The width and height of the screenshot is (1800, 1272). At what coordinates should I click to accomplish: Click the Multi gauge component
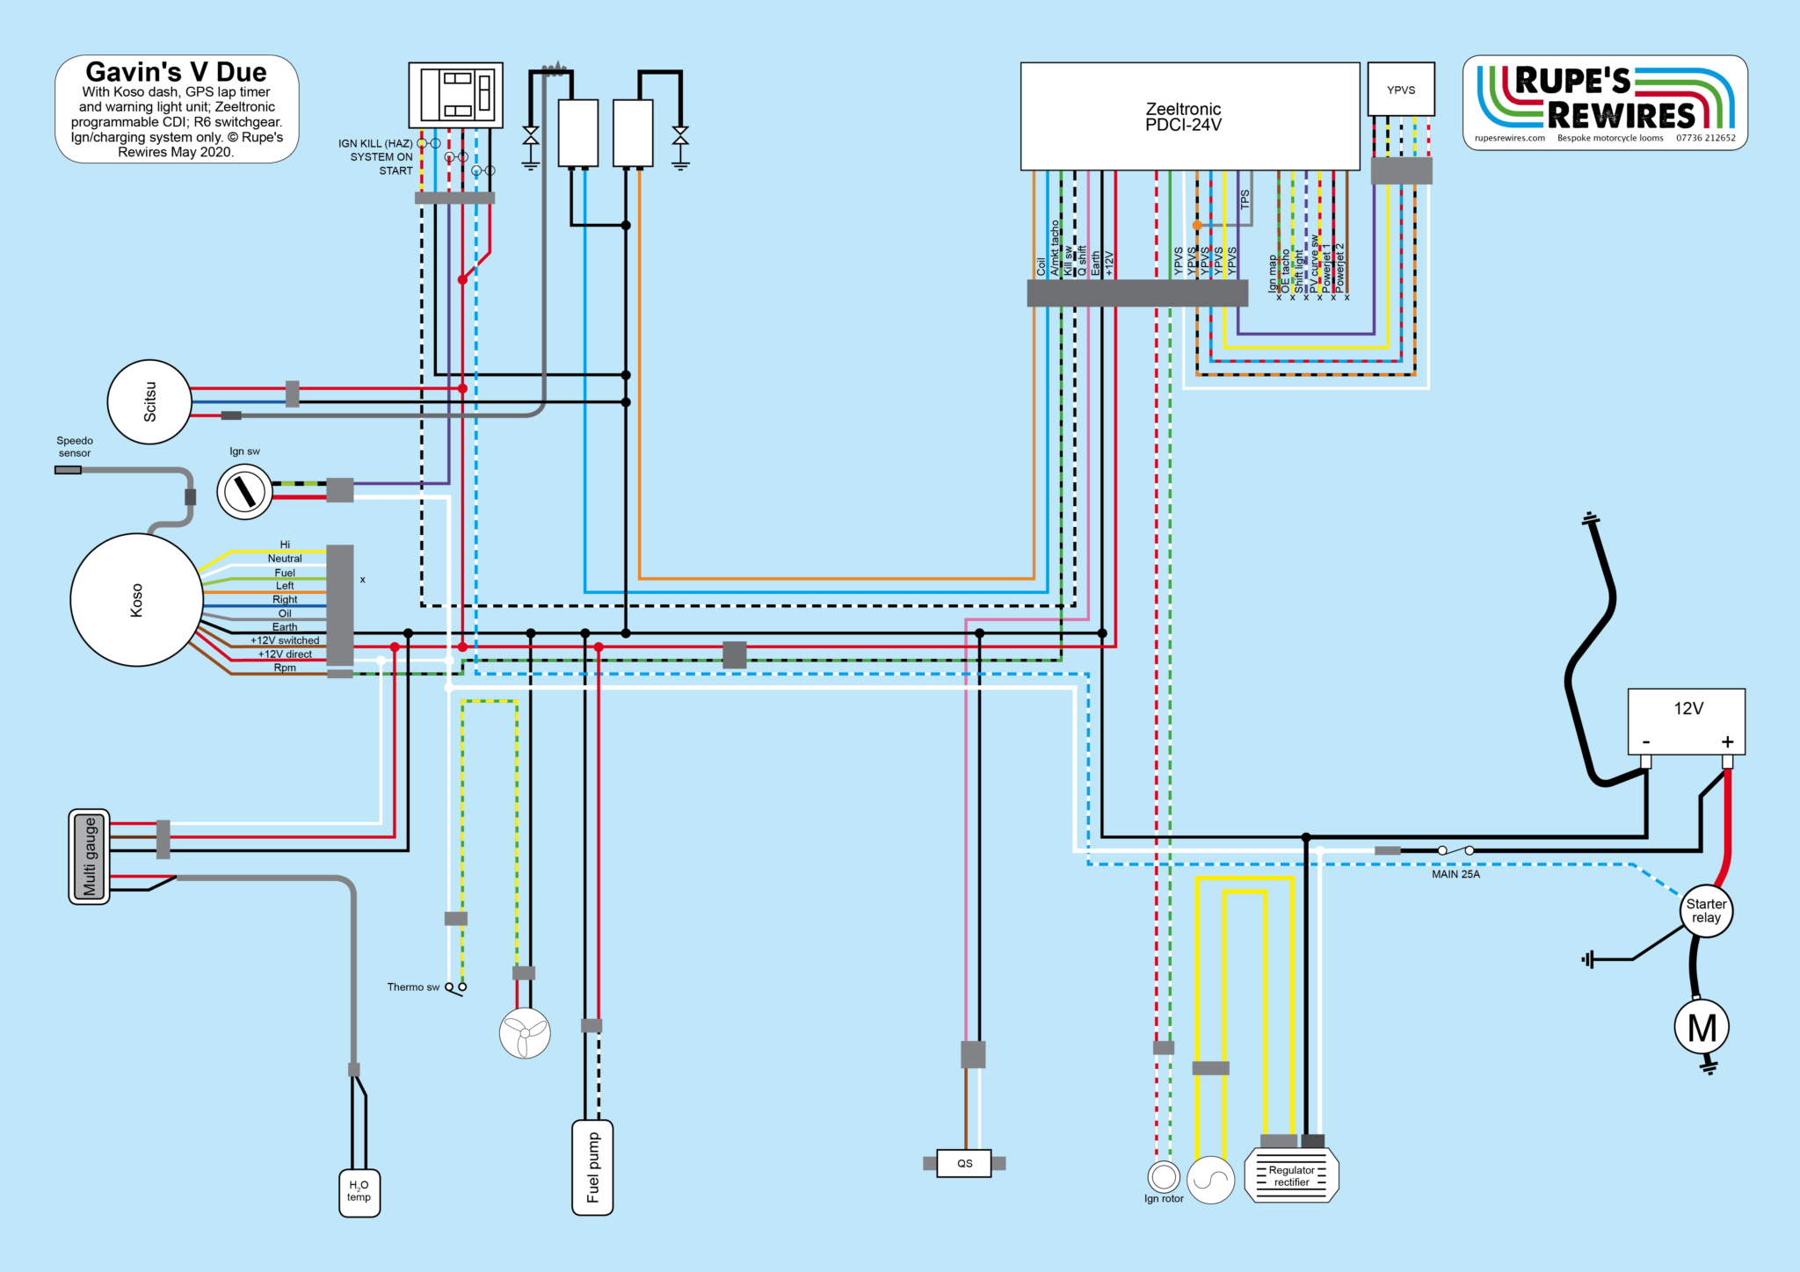tap(90, 856)
